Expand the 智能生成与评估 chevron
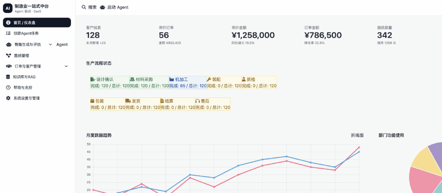This screenshot has height=193, width=442. 51,44
